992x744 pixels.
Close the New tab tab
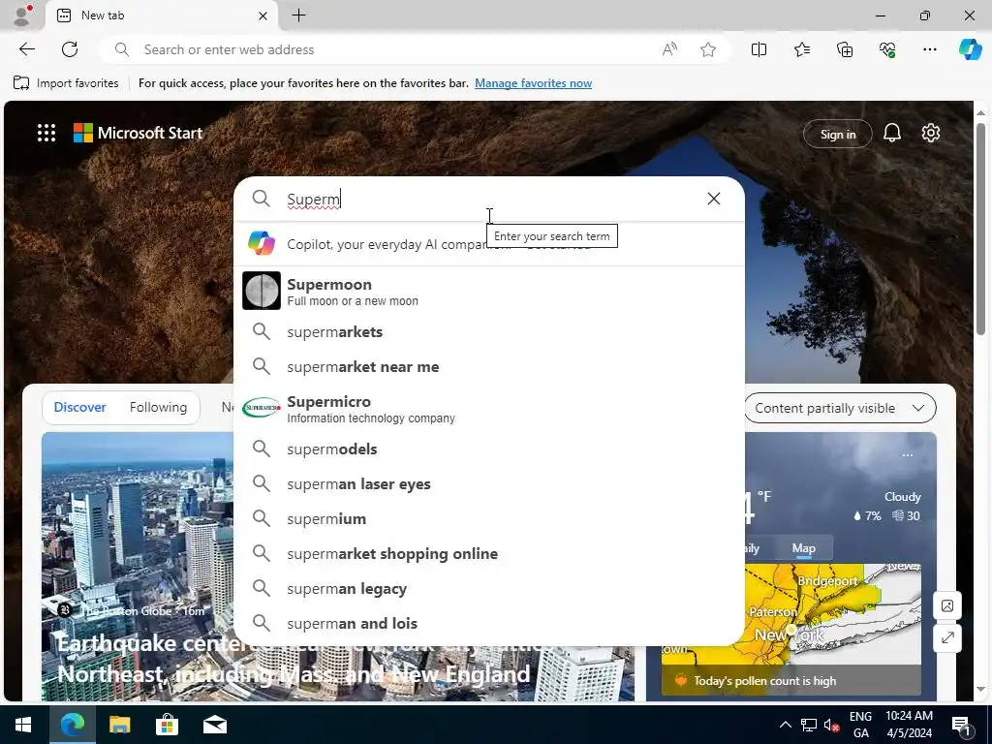[263, 15]
